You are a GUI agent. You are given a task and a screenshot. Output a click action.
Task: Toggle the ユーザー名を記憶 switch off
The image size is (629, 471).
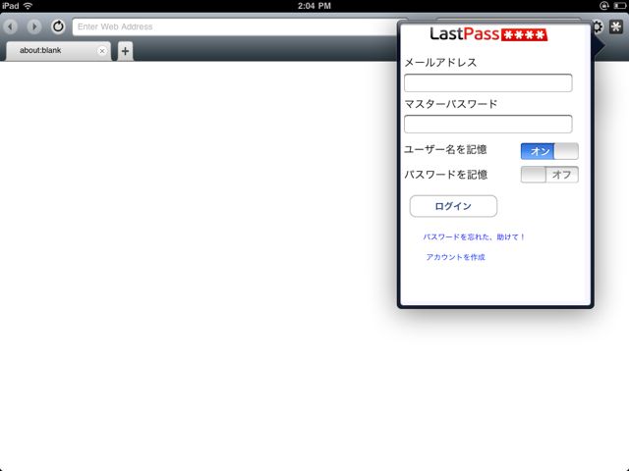[x=549, y=151]
